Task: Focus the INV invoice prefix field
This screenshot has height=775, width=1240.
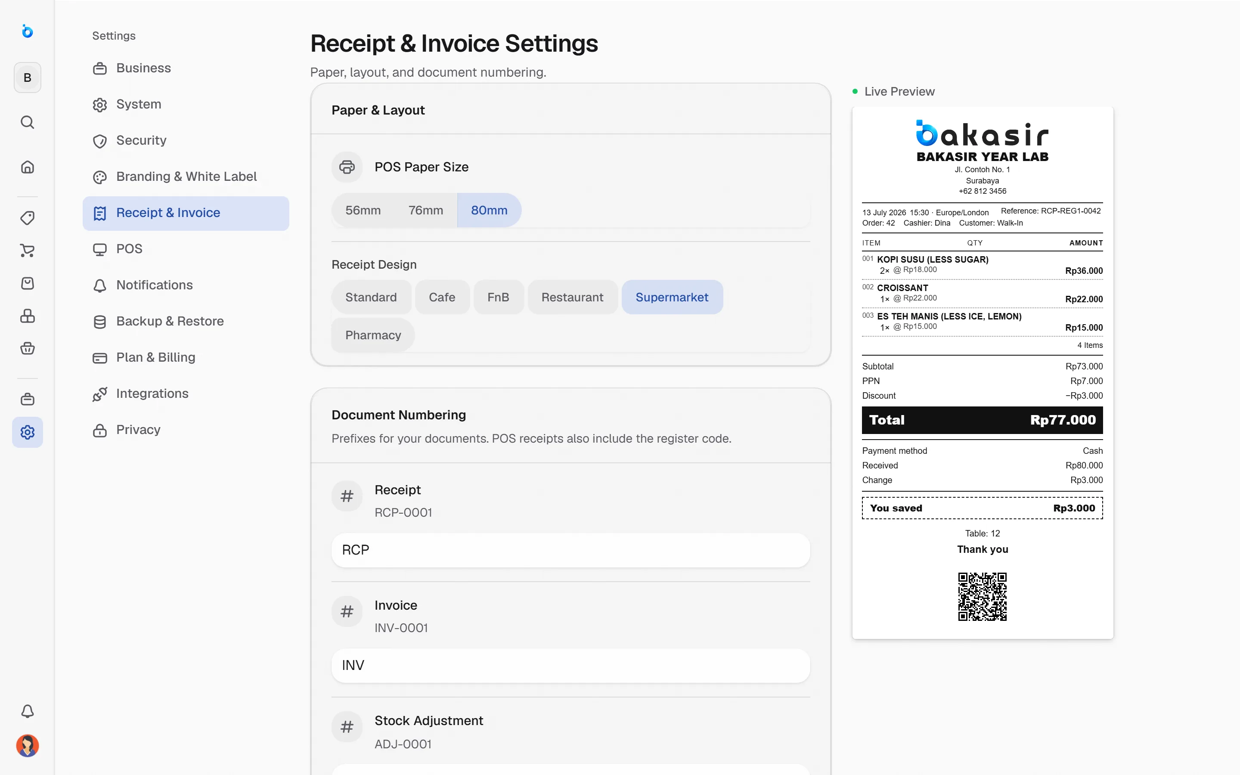Action: point(570,665)
